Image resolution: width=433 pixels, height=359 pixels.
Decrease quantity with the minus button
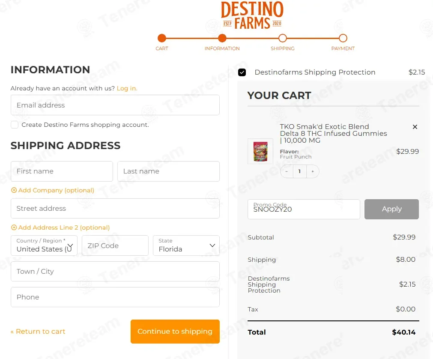click(287, 171)
